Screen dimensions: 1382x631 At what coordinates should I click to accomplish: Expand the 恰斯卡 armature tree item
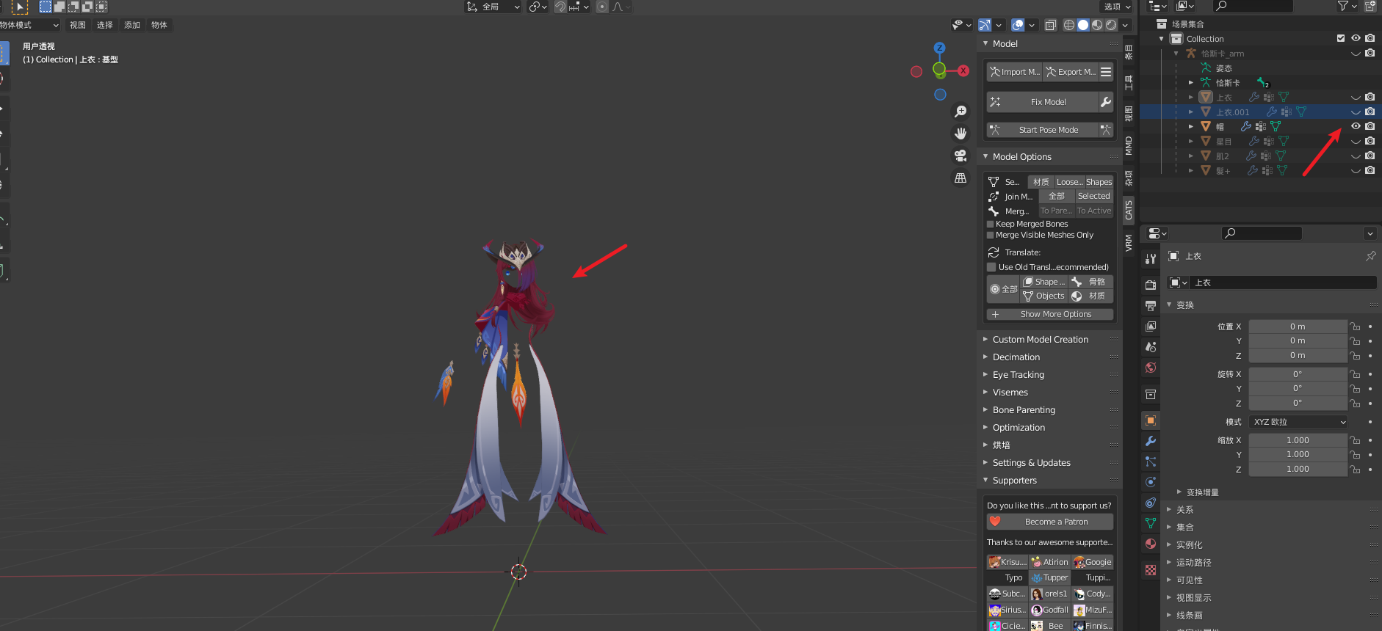(1191, 82)
